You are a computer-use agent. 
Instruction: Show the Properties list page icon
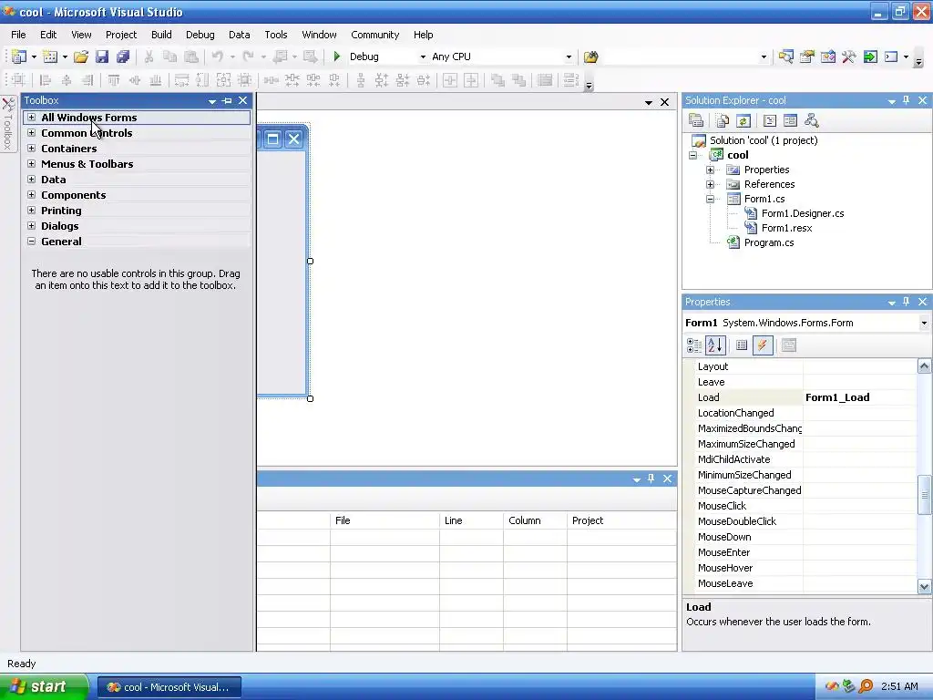[742, 345]
